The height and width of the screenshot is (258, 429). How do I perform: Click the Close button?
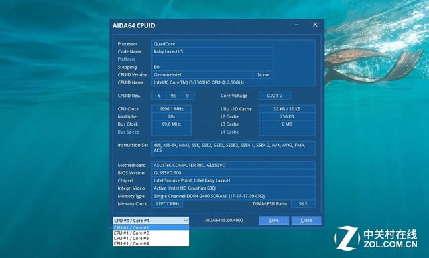[306, 221]
